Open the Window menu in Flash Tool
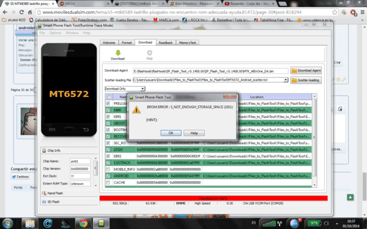The height and width of the screenshot is (229, 367). [x=72, y=33]
